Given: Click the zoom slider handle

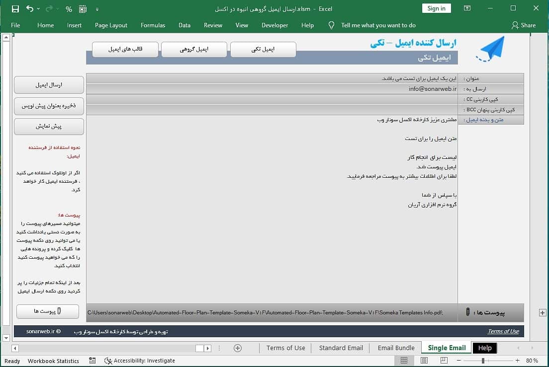Looking at the screenshot, I should tap(483, 361).
